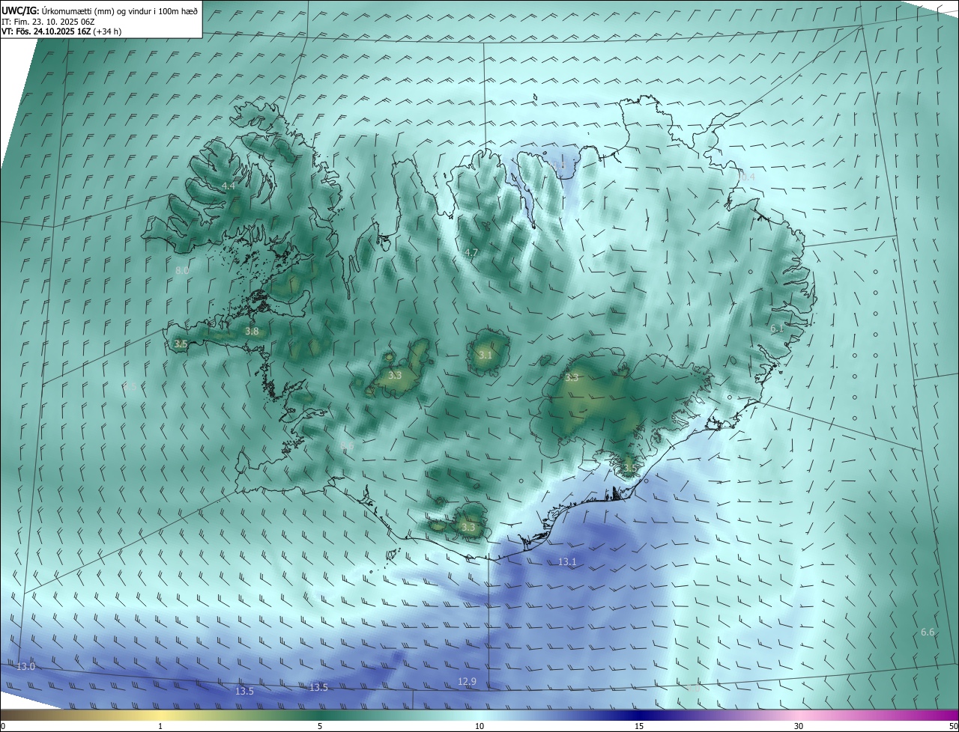Click the 1 tick label on the colour scale

(160, 726)
